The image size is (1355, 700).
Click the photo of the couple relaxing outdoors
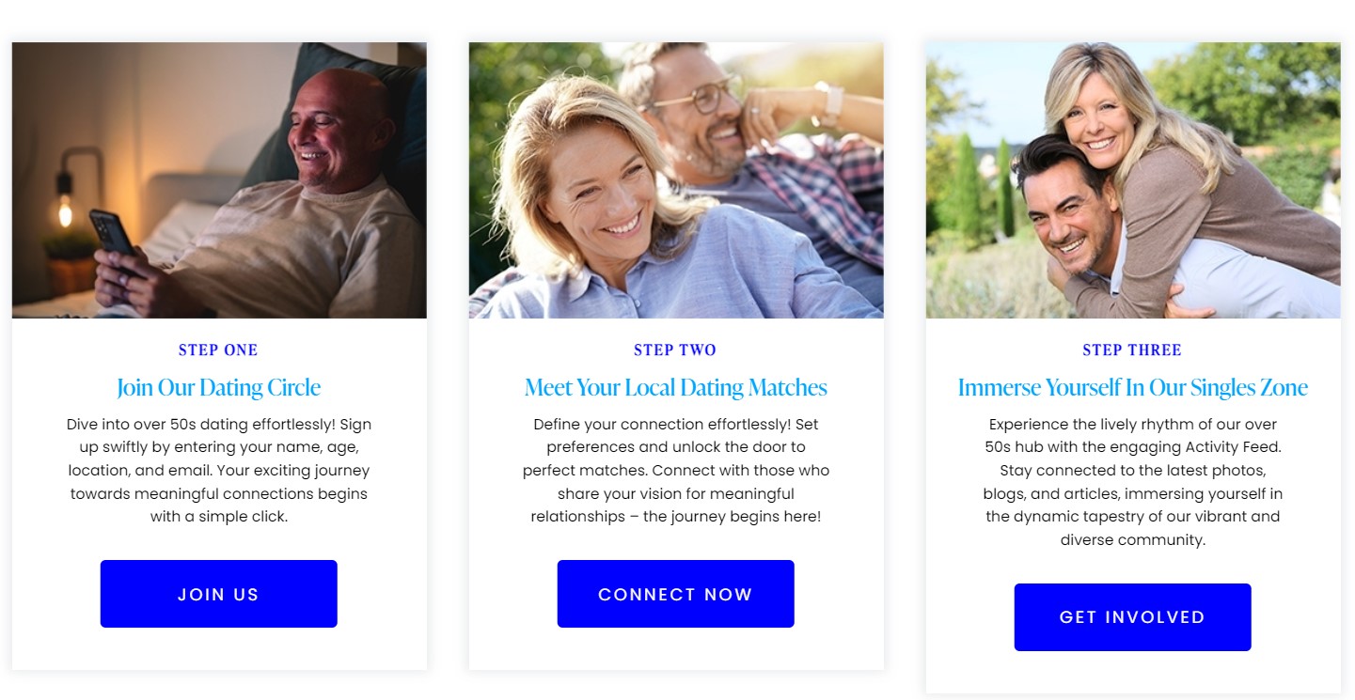tap(676, 180)
